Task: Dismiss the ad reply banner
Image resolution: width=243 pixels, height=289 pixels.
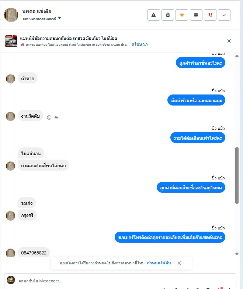Action: point(229,41)
